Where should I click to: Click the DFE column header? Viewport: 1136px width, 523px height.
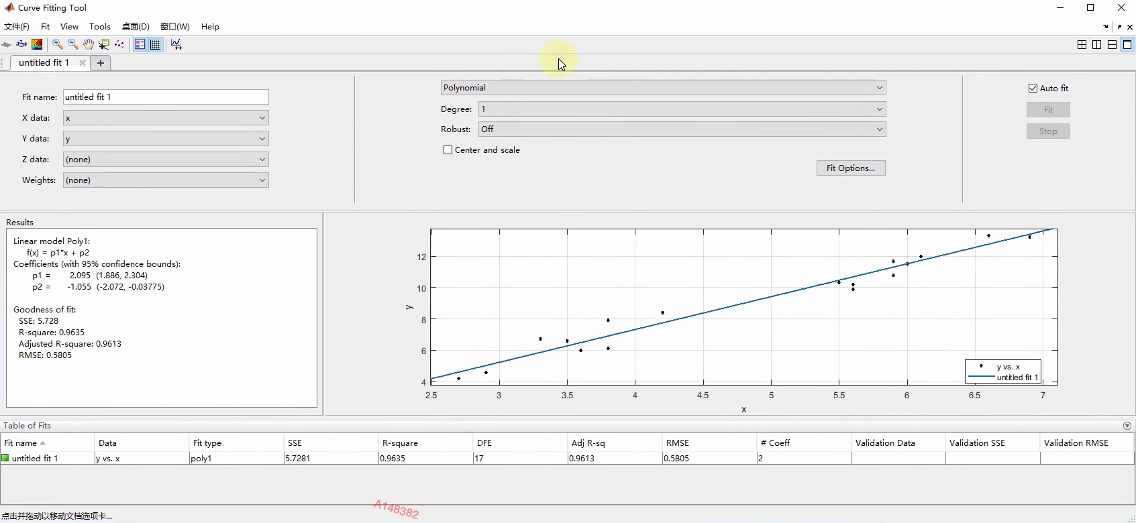click(520, 443)
